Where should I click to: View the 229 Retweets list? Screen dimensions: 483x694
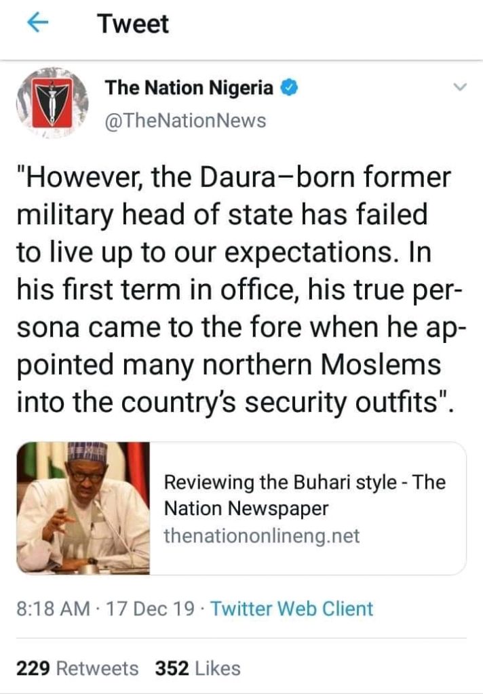(x=77, y=668)
